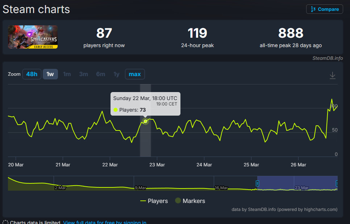Open the Spellcasters game thumbnail
This screenshot has width=350, height=224.
[x=33, y=37]
